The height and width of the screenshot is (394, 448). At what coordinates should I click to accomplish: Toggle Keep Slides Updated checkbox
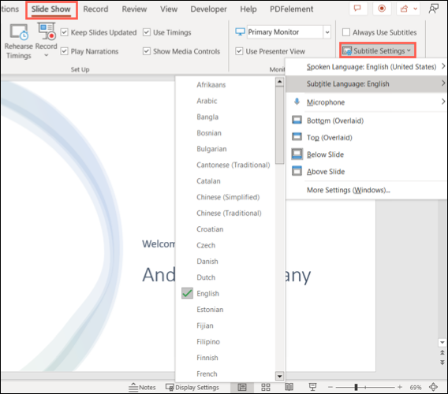point(65,32)
